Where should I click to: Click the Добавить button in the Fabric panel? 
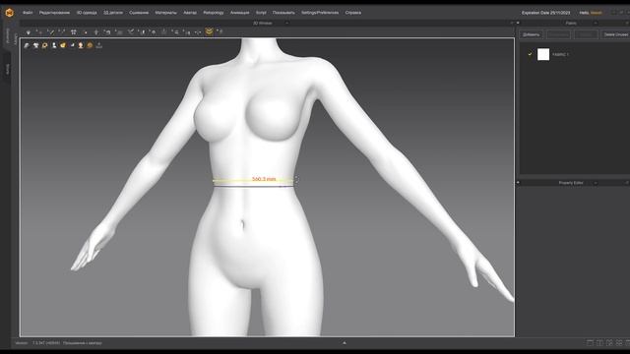(x=532, y=34)
